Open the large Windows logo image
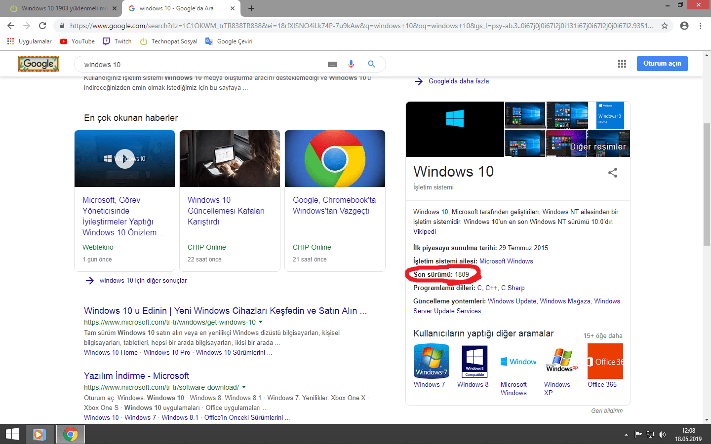711x444 pixels. 455,129
